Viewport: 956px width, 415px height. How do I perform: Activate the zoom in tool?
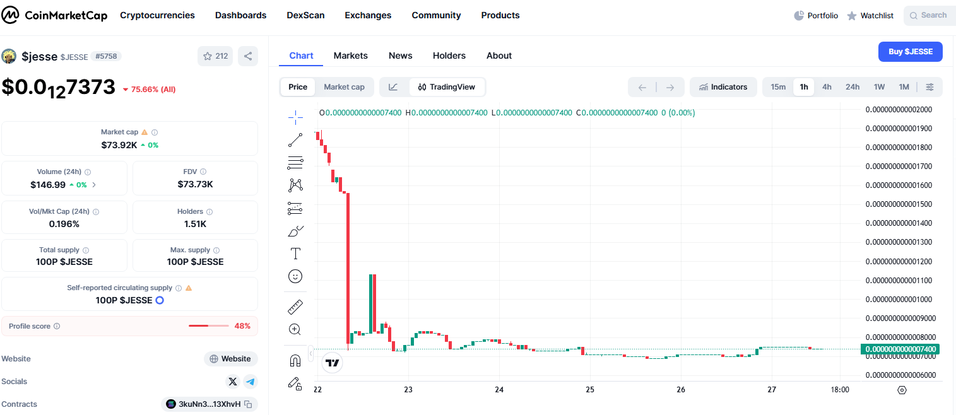(x=295, y=329)
